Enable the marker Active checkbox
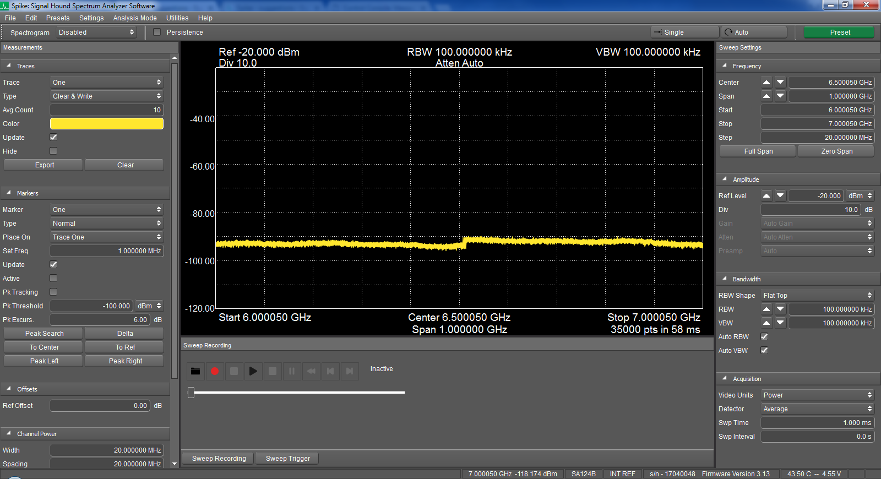 click(53, 278)
